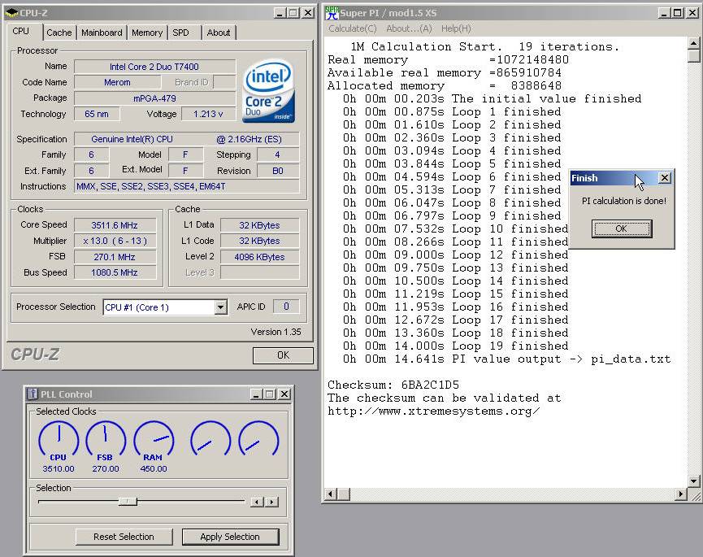Switch to the Mainboard tab
This screenshot has height=557, width=703.
[x=102, y=33]
